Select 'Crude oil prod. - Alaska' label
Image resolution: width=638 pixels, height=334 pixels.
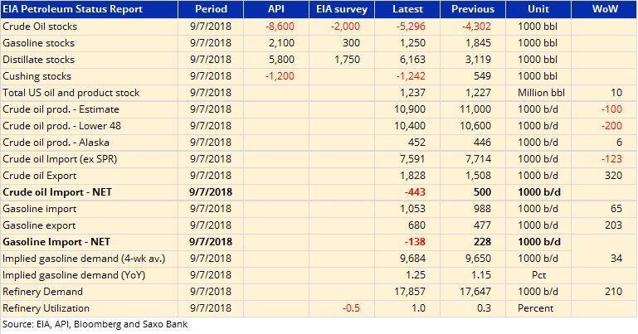pyautogui.click(x=56, y=143)
